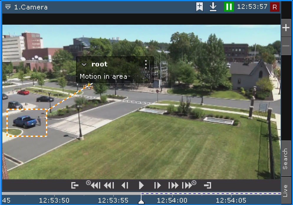The width and height of the screenshot is (293, 205).
Task: Step back one frame
Action: (125, 185)
